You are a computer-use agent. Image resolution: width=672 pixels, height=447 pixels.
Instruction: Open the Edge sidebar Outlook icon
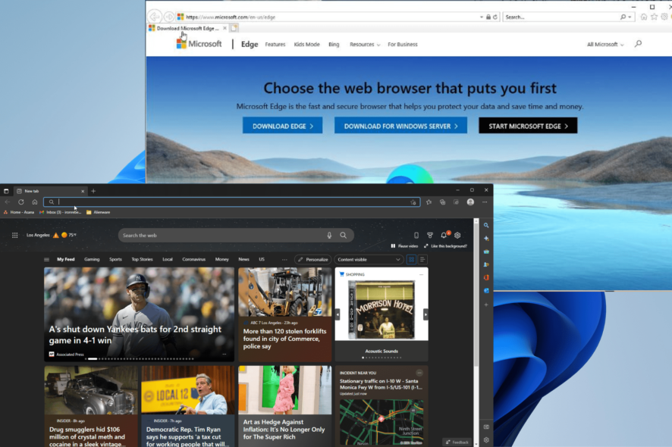point(486,291)
